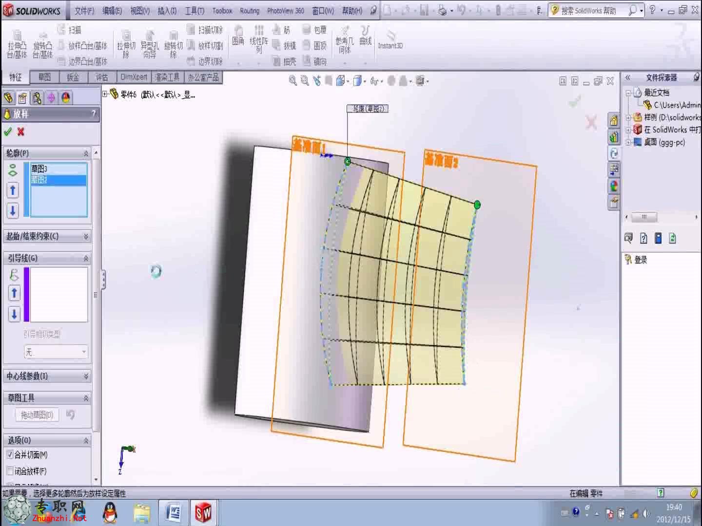This screenshot has width=702, height=526.
Task: Move profile down in 轮廓 list
Action: [13, 210]
